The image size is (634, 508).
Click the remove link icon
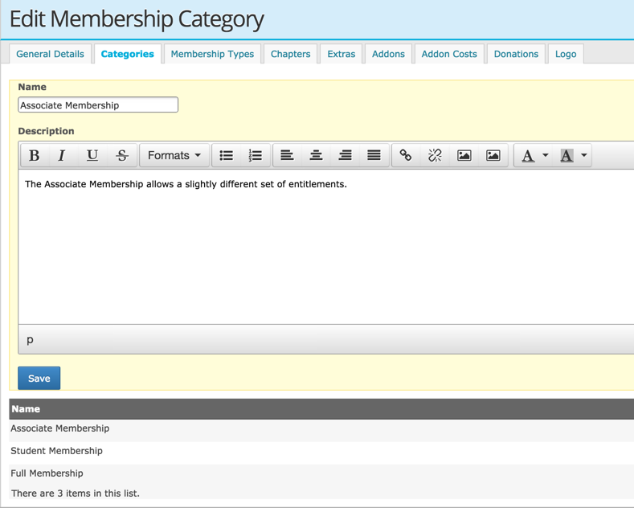(435, 155)
